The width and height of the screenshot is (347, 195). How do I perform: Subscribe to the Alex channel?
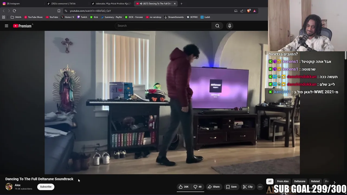click(x=46, y=187)
